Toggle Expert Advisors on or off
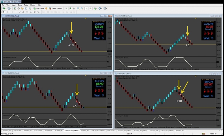 tap(56, 9)
